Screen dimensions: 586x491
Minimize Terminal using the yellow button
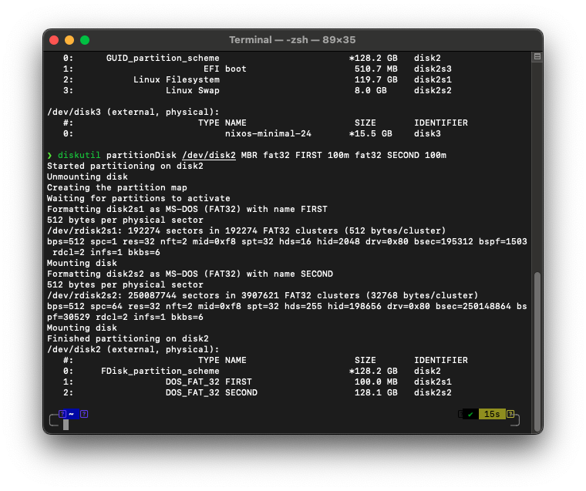click(x=69, y=40)
